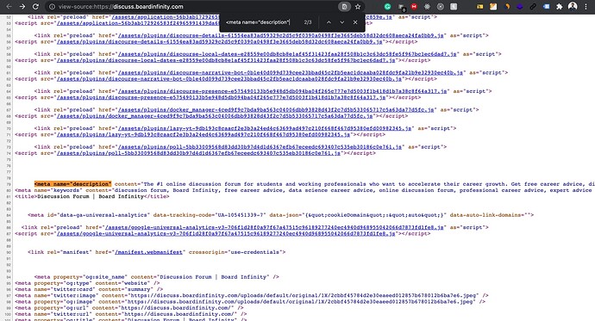The image size is (595, 321).
Task: Open the gray compass-like circular extension
Action: pos(440,6)
